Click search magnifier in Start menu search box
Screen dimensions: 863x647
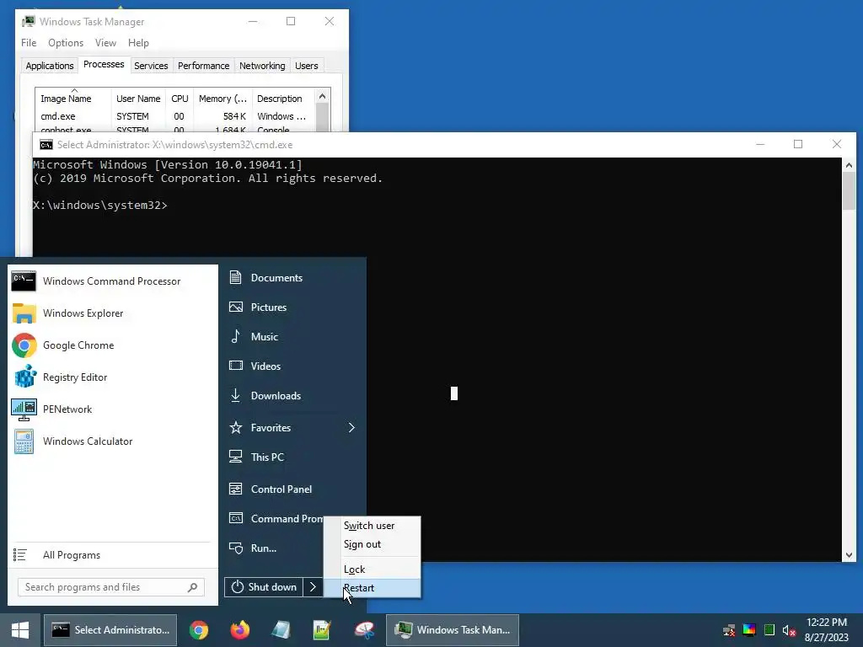coord(193,587)
